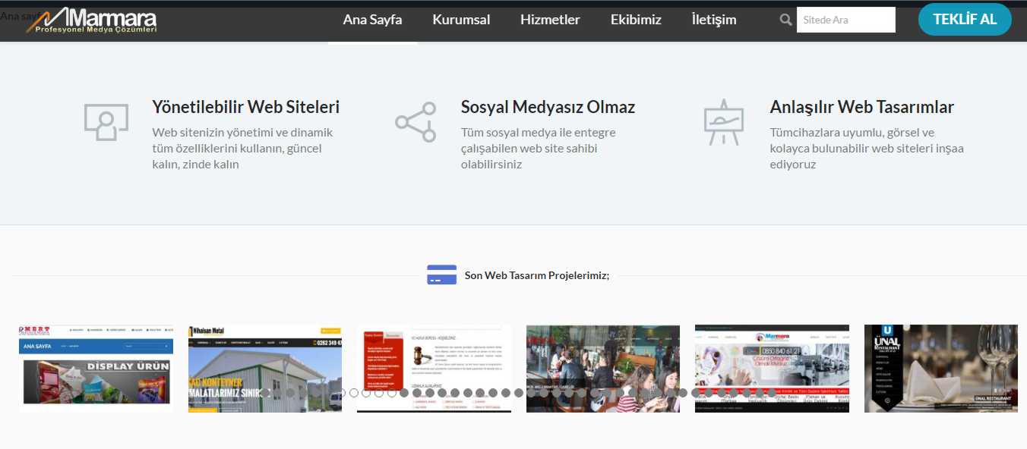Open the İletişim contact page

[x=713, y=20]
